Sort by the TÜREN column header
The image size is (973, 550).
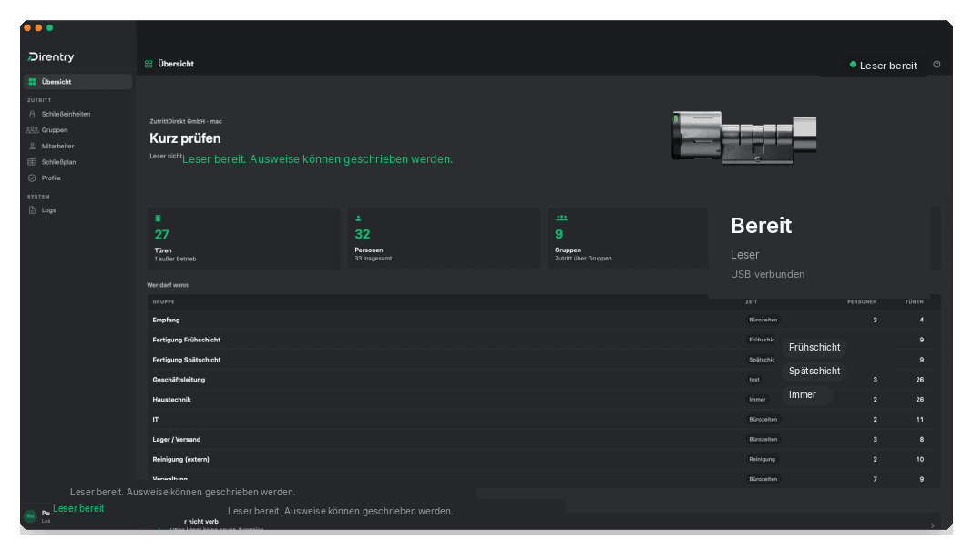pyautogui.click(x=914, y=302)
